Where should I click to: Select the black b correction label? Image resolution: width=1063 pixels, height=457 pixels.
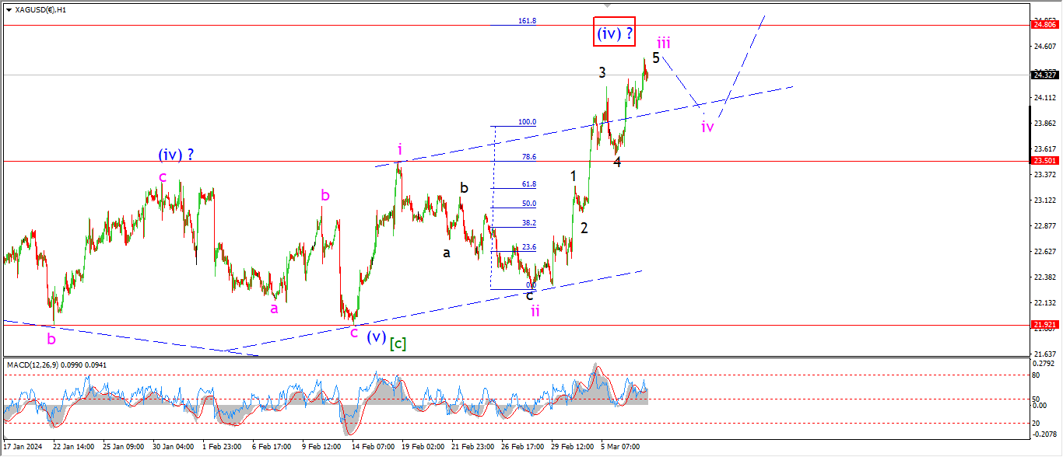[464, 187]
